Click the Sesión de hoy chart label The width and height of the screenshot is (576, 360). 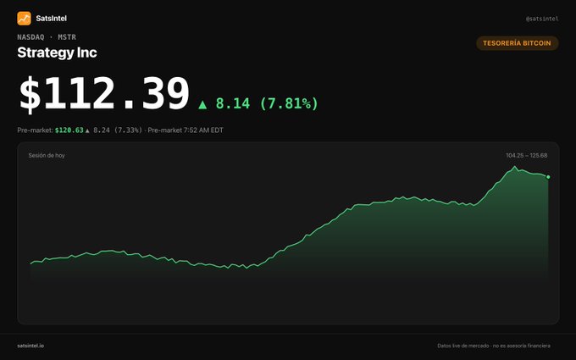tap(47, 155)
